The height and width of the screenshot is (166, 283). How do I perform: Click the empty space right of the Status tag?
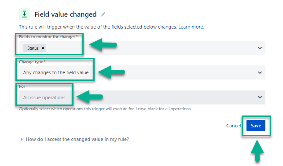tap(151, 48)
